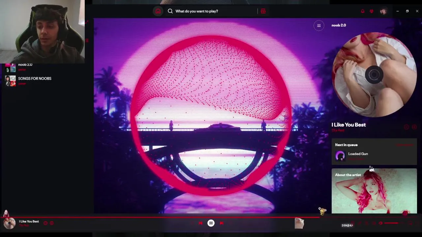Skip to the next track
Image resolution: width=422 pixels, height=237 pixels.
[222, 223]
